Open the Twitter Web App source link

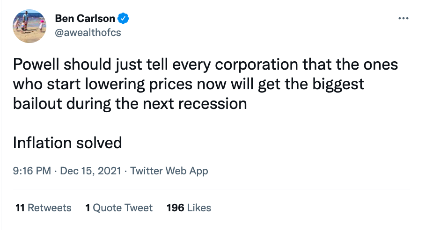click(x=169, y=171)
